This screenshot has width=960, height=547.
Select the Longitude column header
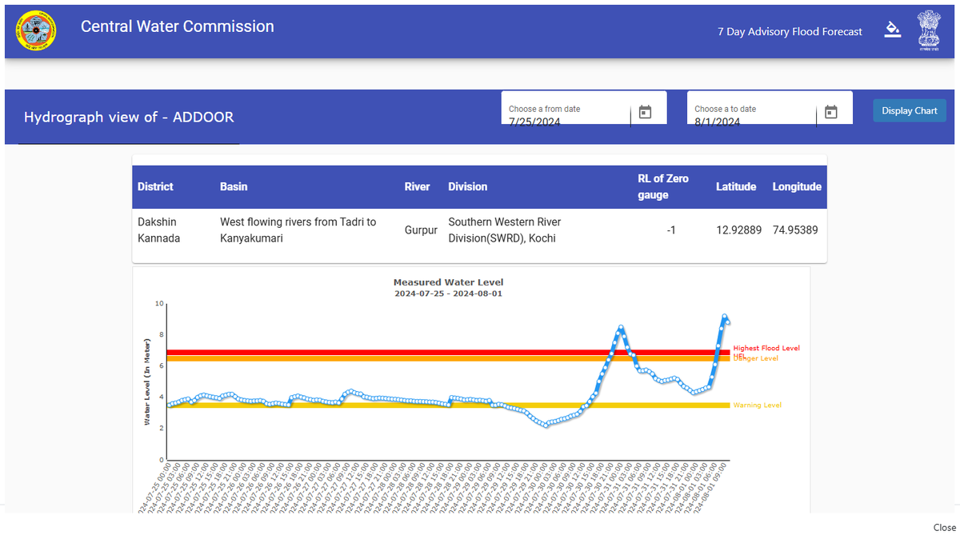[x=797, y=186]
